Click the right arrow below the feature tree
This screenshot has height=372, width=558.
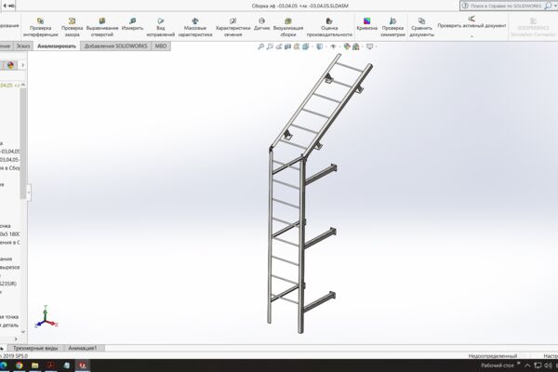pyautogui.click(x=16, y=339)
